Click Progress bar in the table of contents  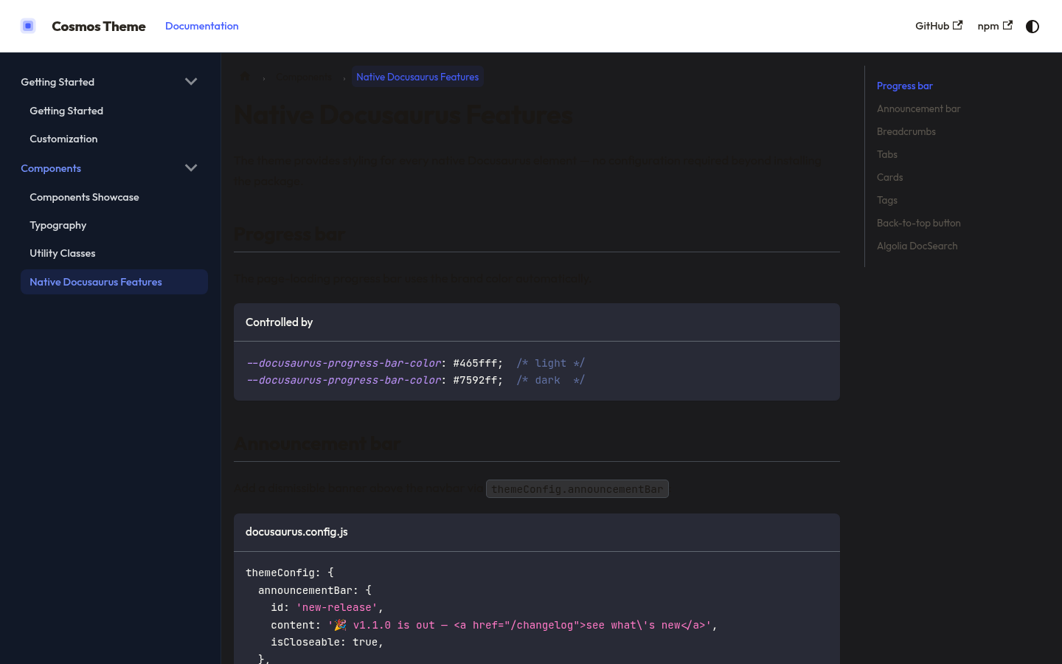point(904,86)
